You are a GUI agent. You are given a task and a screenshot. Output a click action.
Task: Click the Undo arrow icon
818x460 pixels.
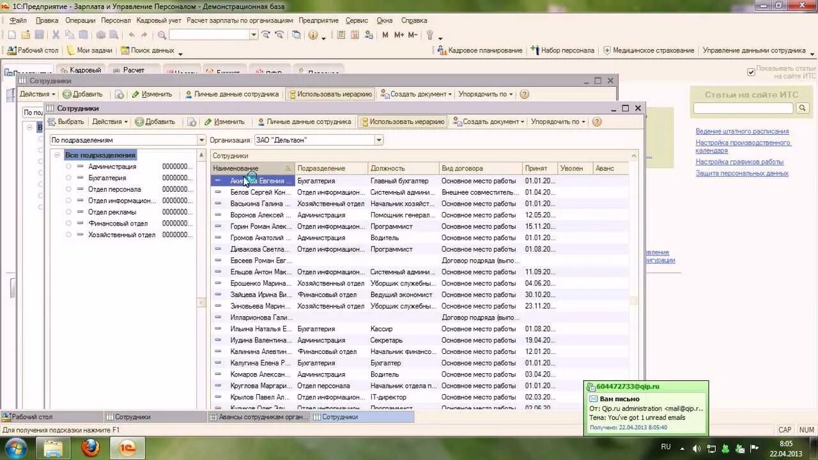132,35
